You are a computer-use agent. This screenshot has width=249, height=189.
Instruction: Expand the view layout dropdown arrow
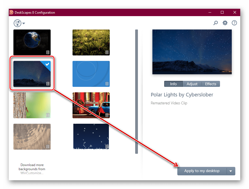coord(24,23)
